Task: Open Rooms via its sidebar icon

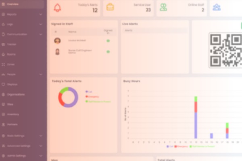Action: point(3,54)
